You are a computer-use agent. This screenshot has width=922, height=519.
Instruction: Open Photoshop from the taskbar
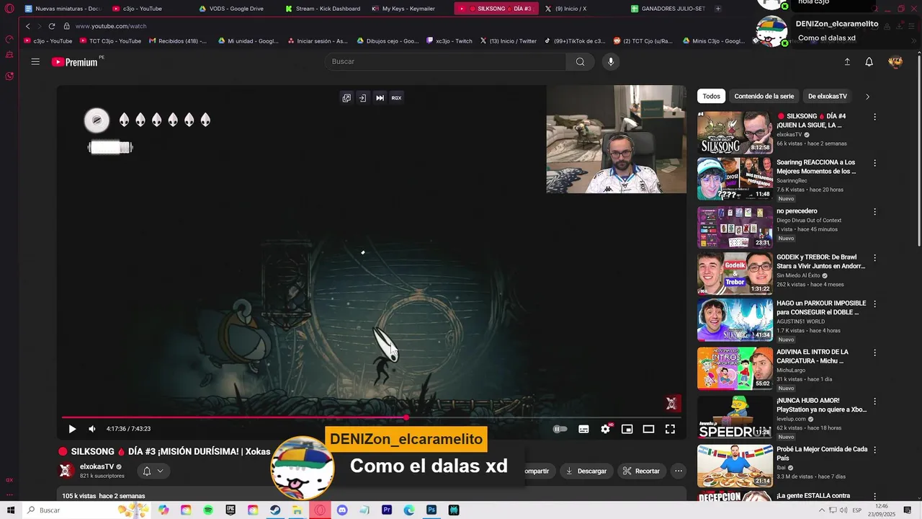click(x=431, y=510)
